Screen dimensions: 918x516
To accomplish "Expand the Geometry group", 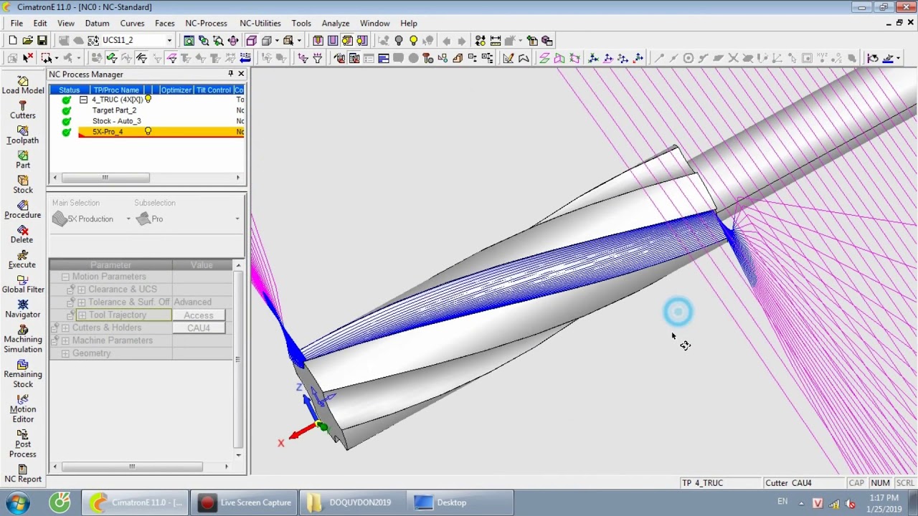I will pyautogui.click(x=65, y=354).
